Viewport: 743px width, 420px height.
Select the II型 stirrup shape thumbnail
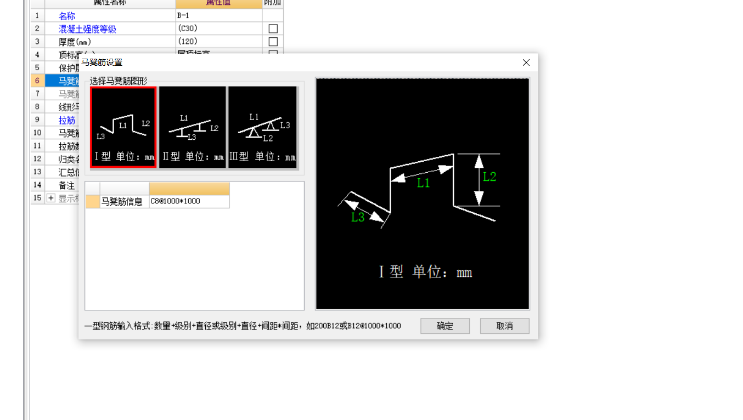pyautogui.click(x=193, y=127)
